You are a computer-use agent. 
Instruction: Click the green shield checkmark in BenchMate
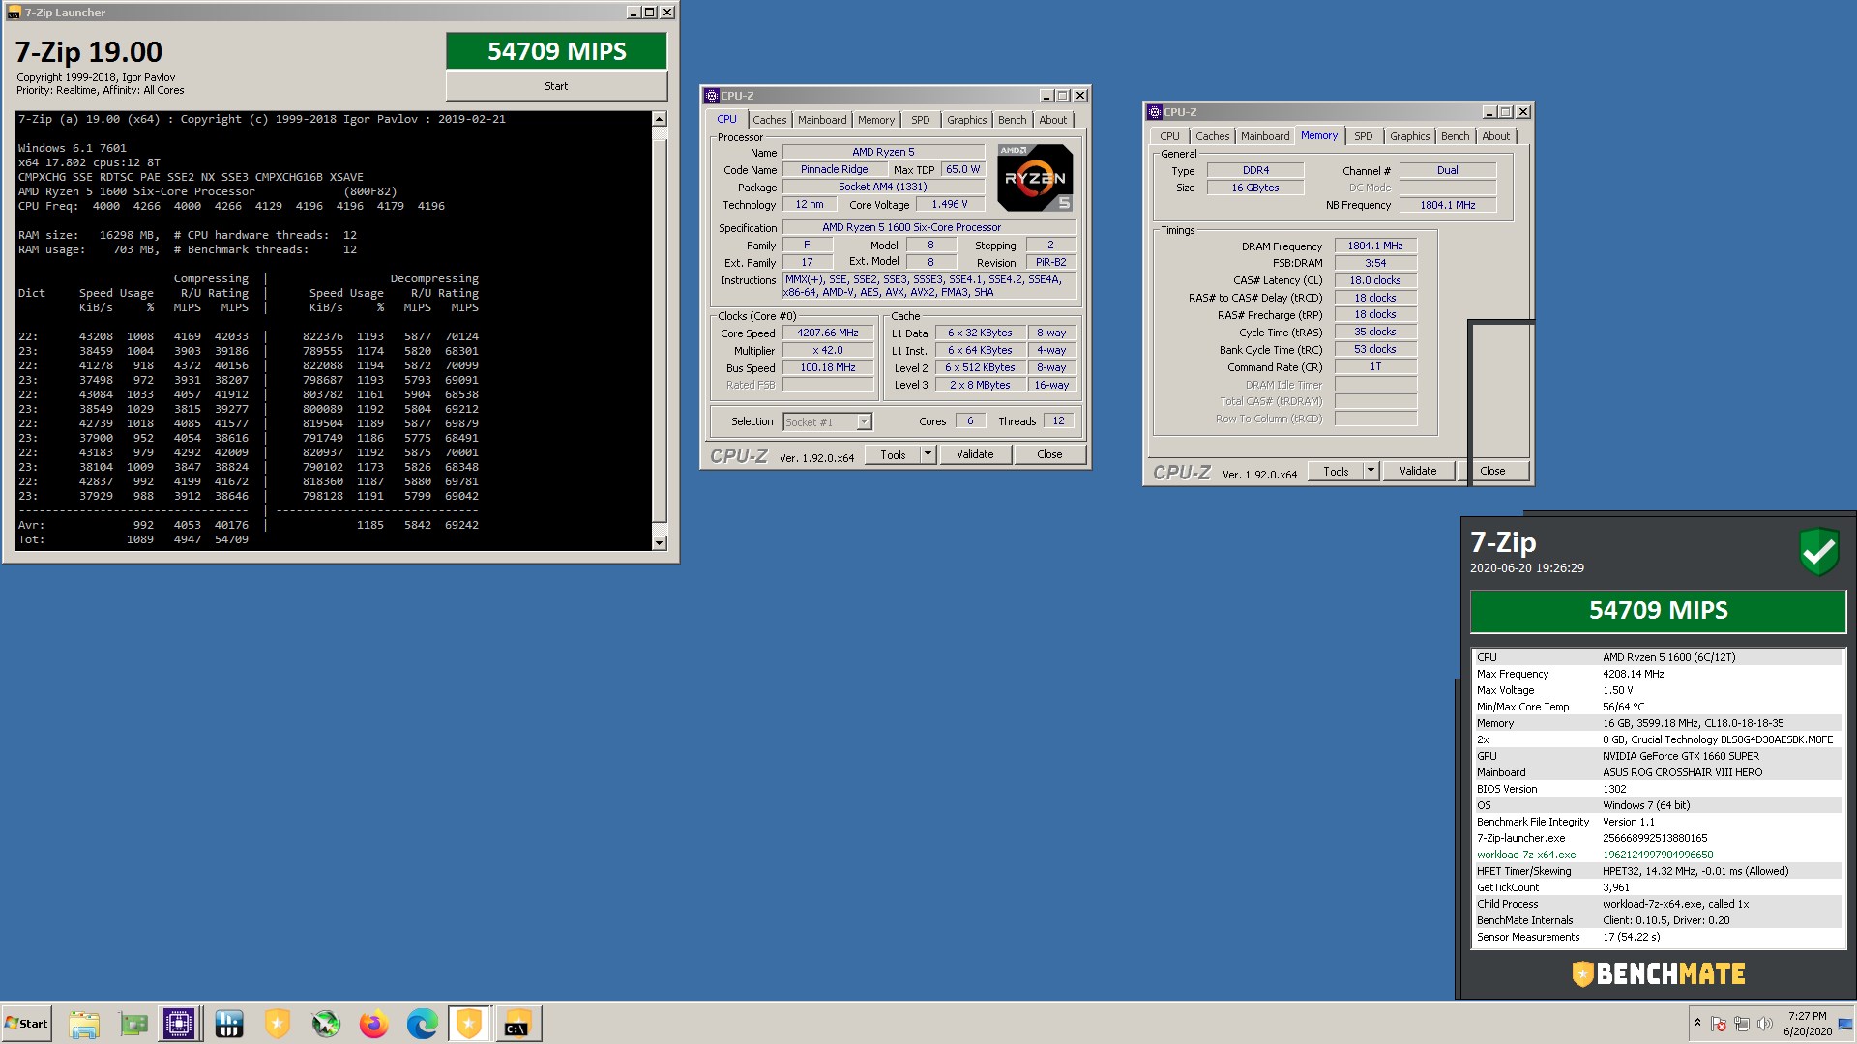(1819, 552)
